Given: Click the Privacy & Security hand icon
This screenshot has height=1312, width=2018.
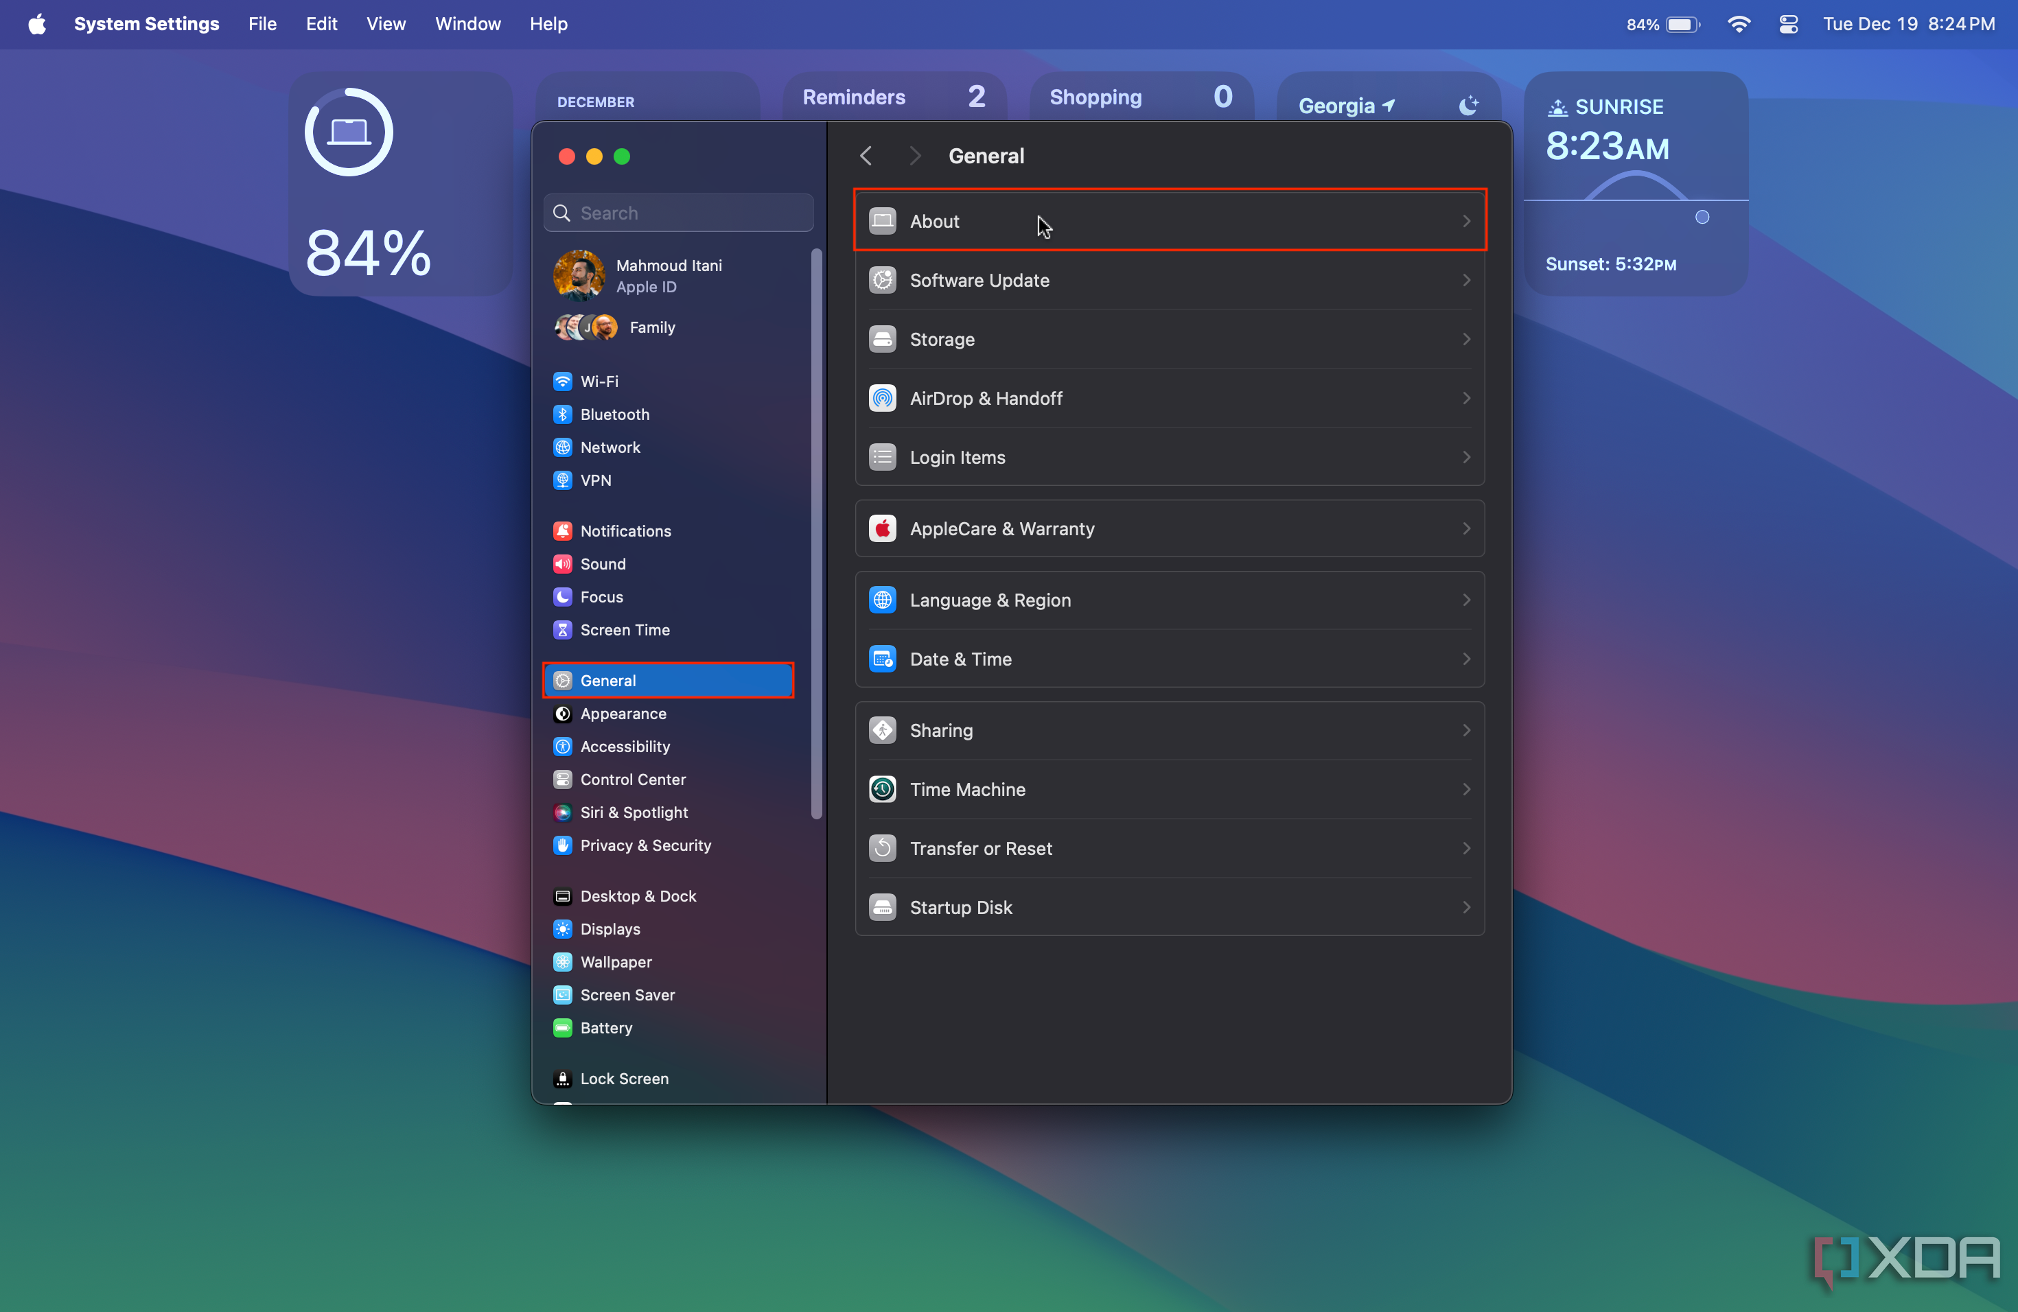Looking at the screenshot, I should pyautogui.click(x=562, y=846).
